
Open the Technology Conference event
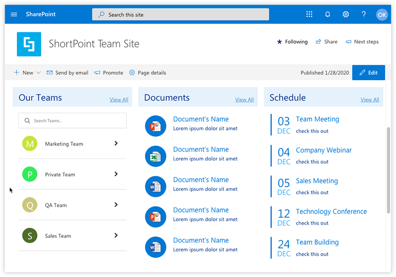coord(331,212)
